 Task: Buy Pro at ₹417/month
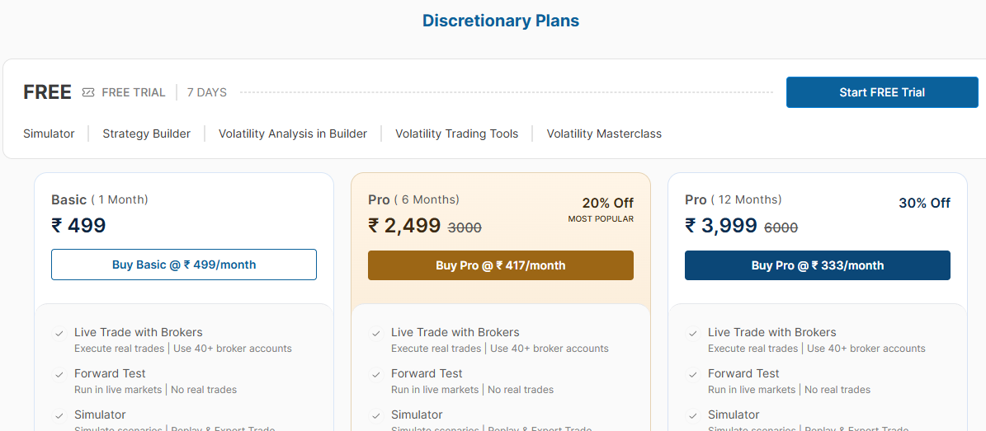point(501,265)
